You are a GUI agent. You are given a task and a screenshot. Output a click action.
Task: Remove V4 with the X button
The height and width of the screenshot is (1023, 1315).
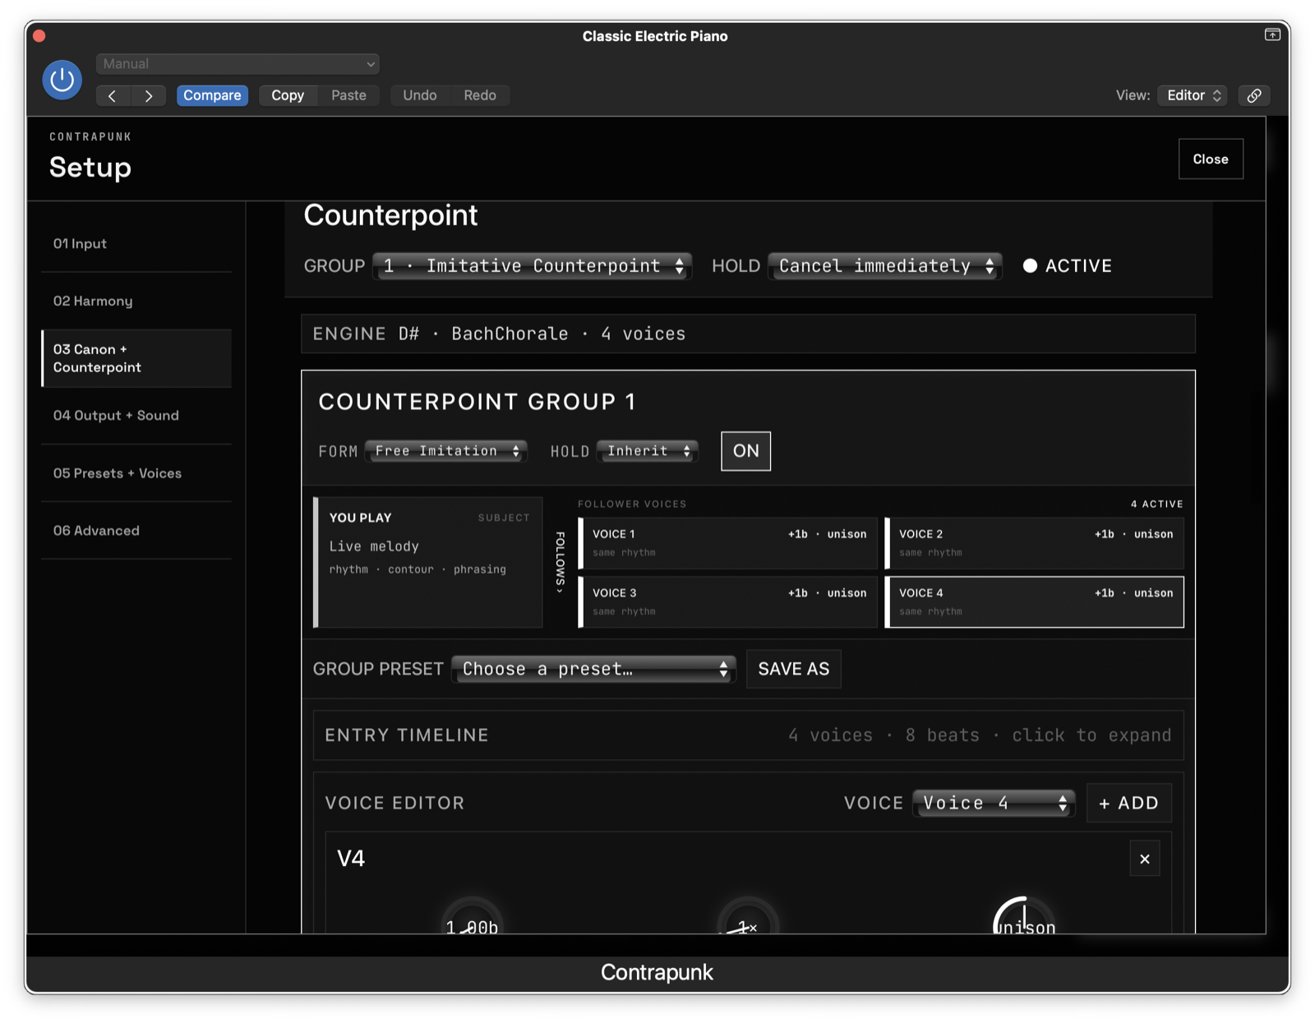point(1144,859)
